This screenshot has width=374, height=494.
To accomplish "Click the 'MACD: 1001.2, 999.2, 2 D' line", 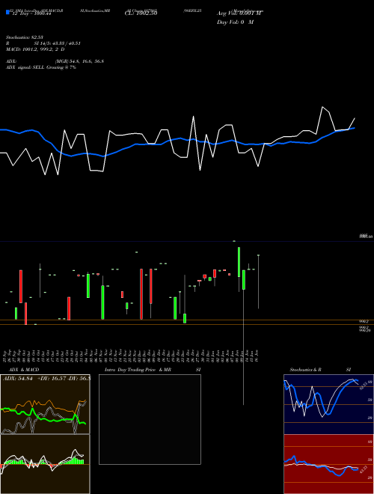I will (35, 49).
